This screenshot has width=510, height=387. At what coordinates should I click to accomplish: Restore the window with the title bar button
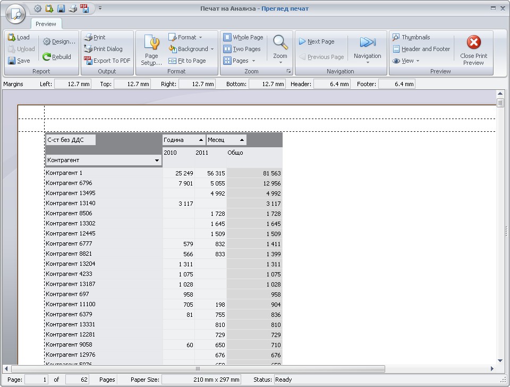(x=494, y=9)
